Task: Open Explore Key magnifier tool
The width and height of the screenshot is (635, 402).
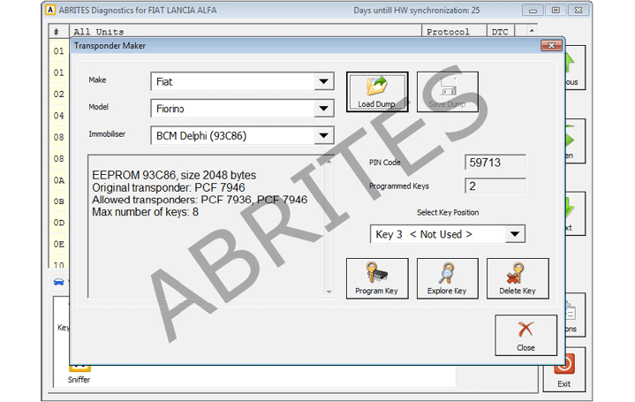Action: pos(447,278)
